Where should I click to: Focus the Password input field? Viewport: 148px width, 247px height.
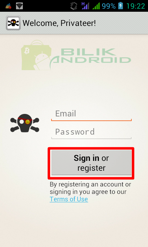(91, 132)
